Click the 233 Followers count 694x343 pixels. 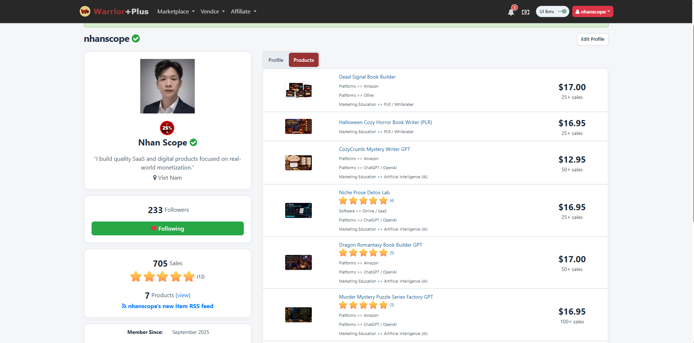(168, 210)
